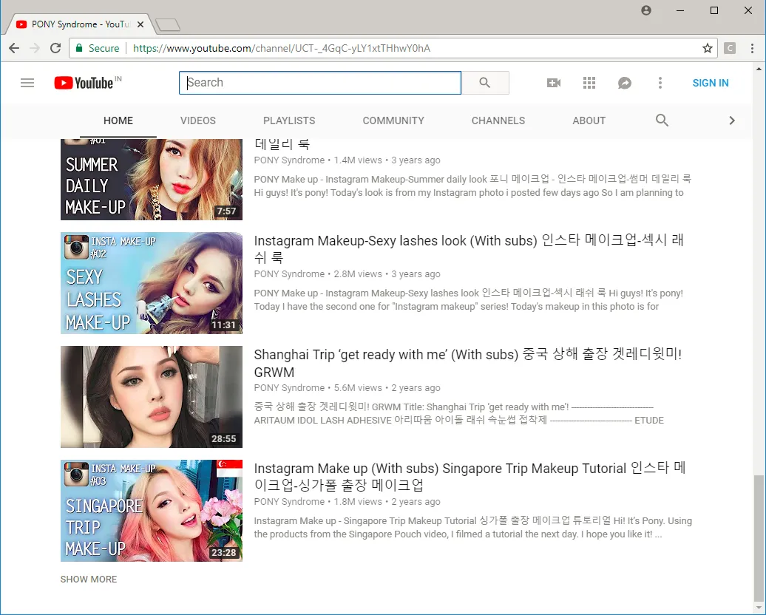This screenshot has width=766, height=615.
Task: Click the browser back arrow
Action: tap(14, 48)
